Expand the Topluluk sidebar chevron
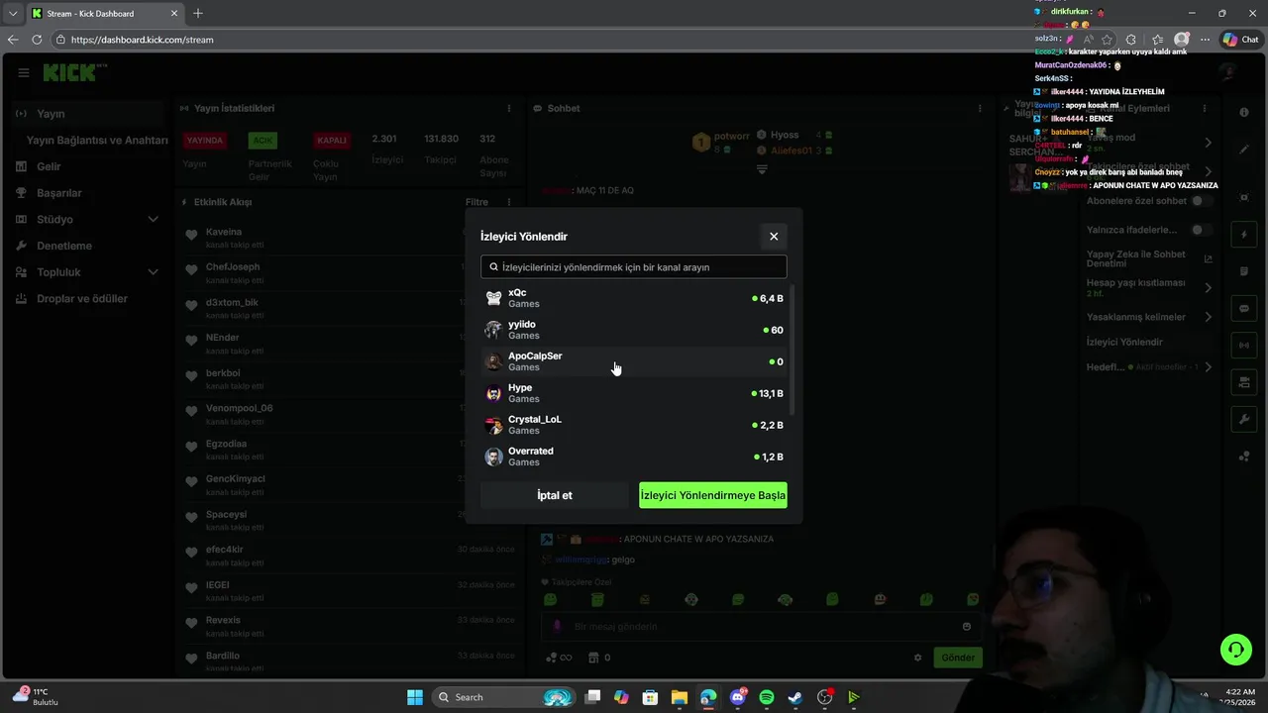Image resolution: width=1268 pixels, height=713 pixels. point(153,272)
